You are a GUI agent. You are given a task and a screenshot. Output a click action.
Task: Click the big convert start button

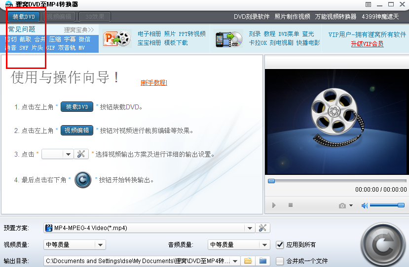pyautogui.click(x=383, y=244)
